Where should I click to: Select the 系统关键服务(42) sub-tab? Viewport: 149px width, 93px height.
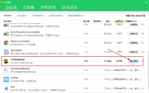pyautogui.click(x=76, y=15)
